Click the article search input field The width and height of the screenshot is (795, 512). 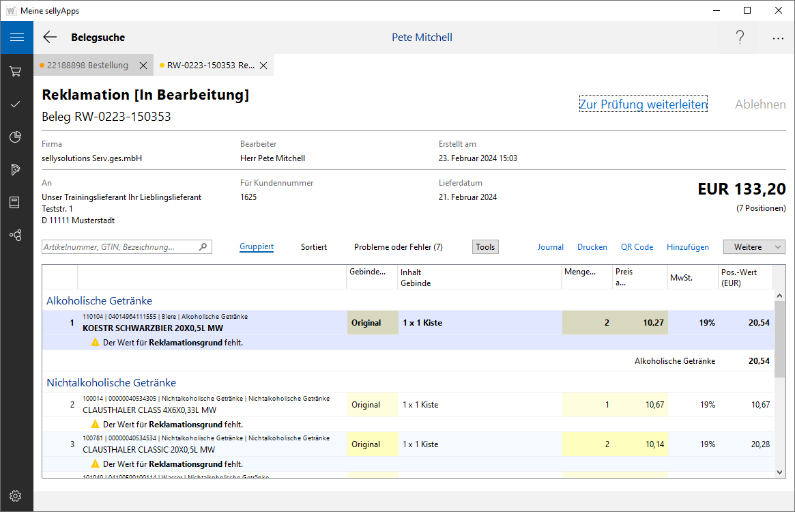[119, 247]
